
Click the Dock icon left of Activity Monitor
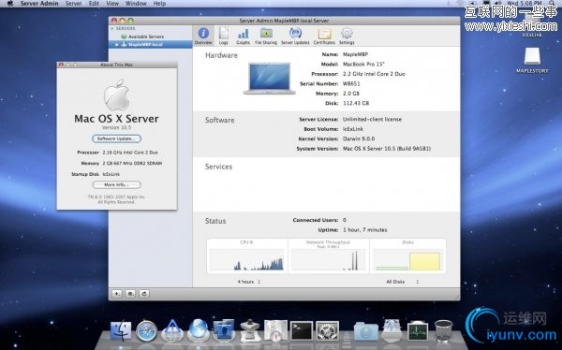pyautogui.click(x=392, y=330)
